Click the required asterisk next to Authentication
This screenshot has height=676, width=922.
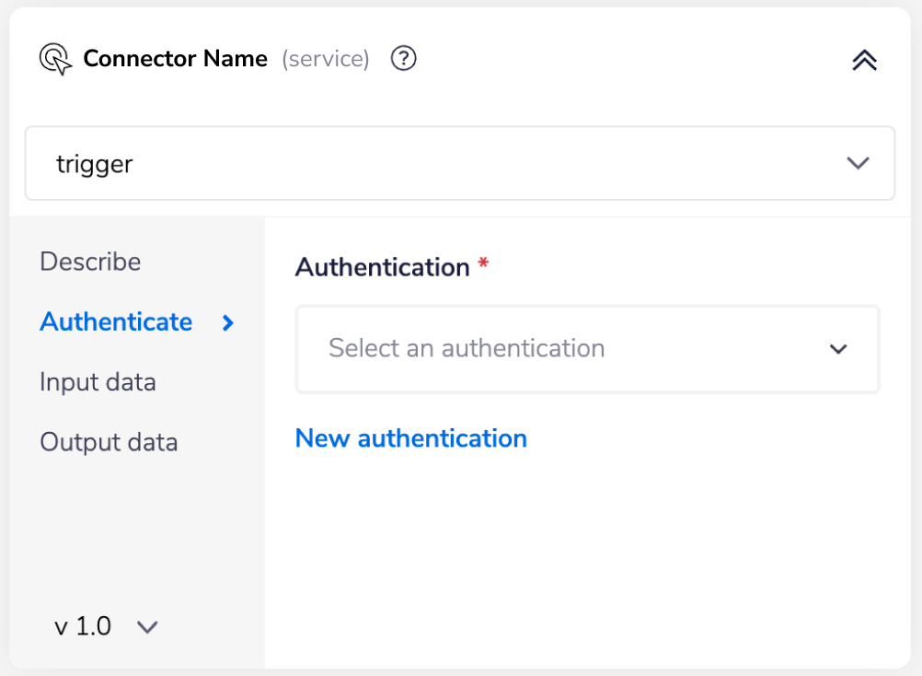485,262
